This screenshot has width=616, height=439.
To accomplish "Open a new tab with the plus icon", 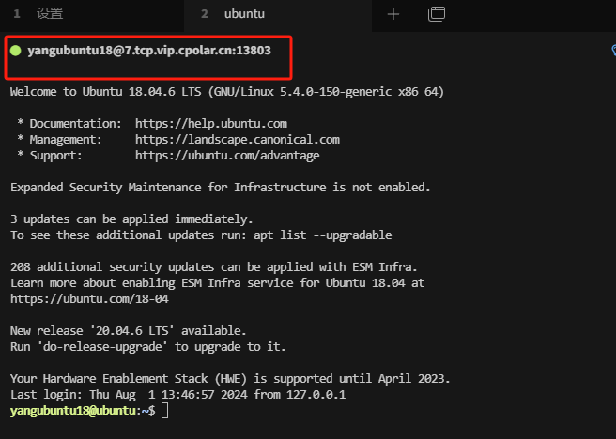I will pyautogui.click(x=393, y=14).
